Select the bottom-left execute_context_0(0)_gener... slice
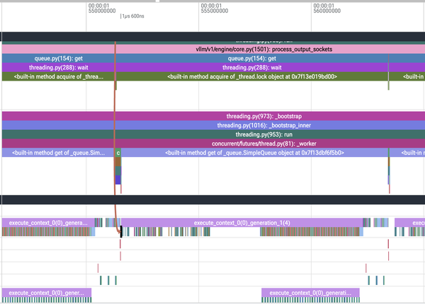425x304 pixels. pos(47,293)
